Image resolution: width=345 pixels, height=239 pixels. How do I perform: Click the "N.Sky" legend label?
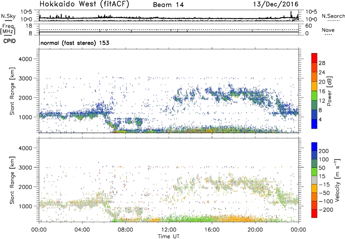click(x=8, y=16)
